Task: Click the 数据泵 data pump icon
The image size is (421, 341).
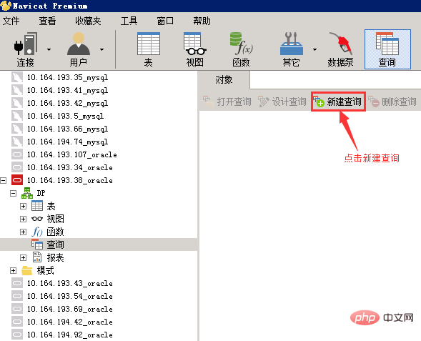Action: pyautogui.click(x=340, y=49)
